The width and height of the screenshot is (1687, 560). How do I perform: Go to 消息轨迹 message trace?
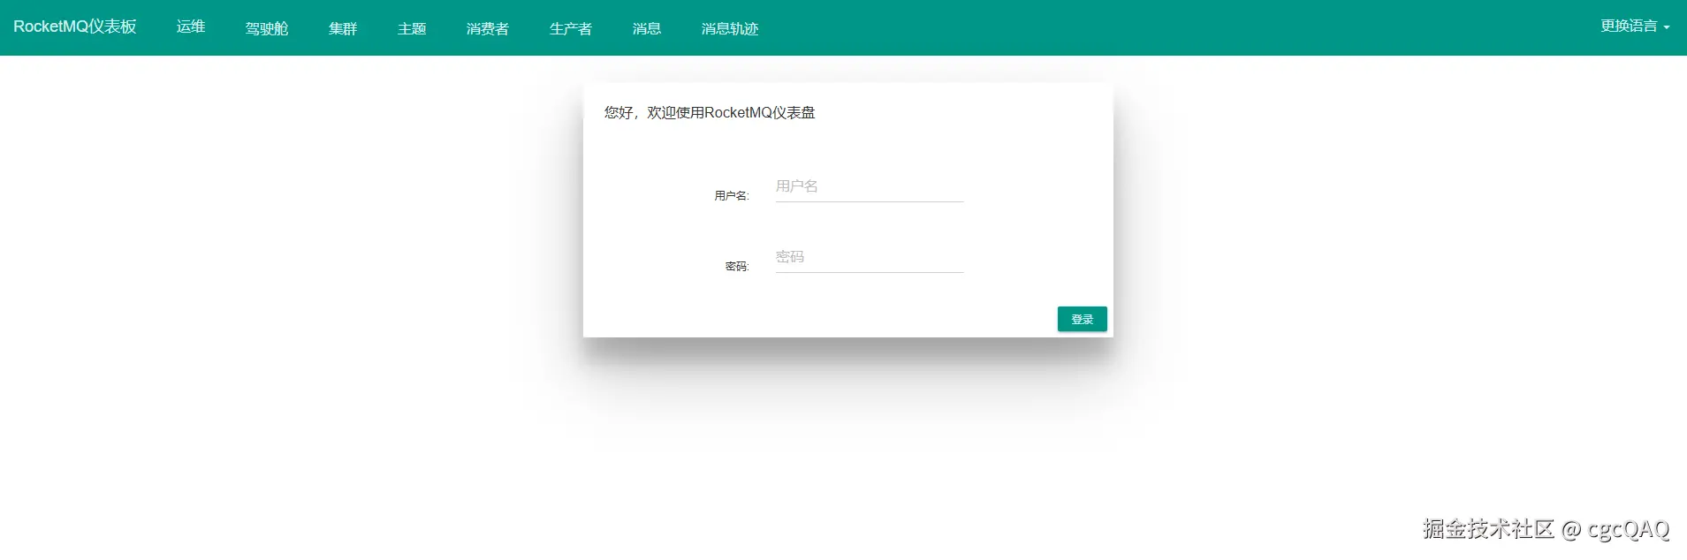tap(730, 28)
